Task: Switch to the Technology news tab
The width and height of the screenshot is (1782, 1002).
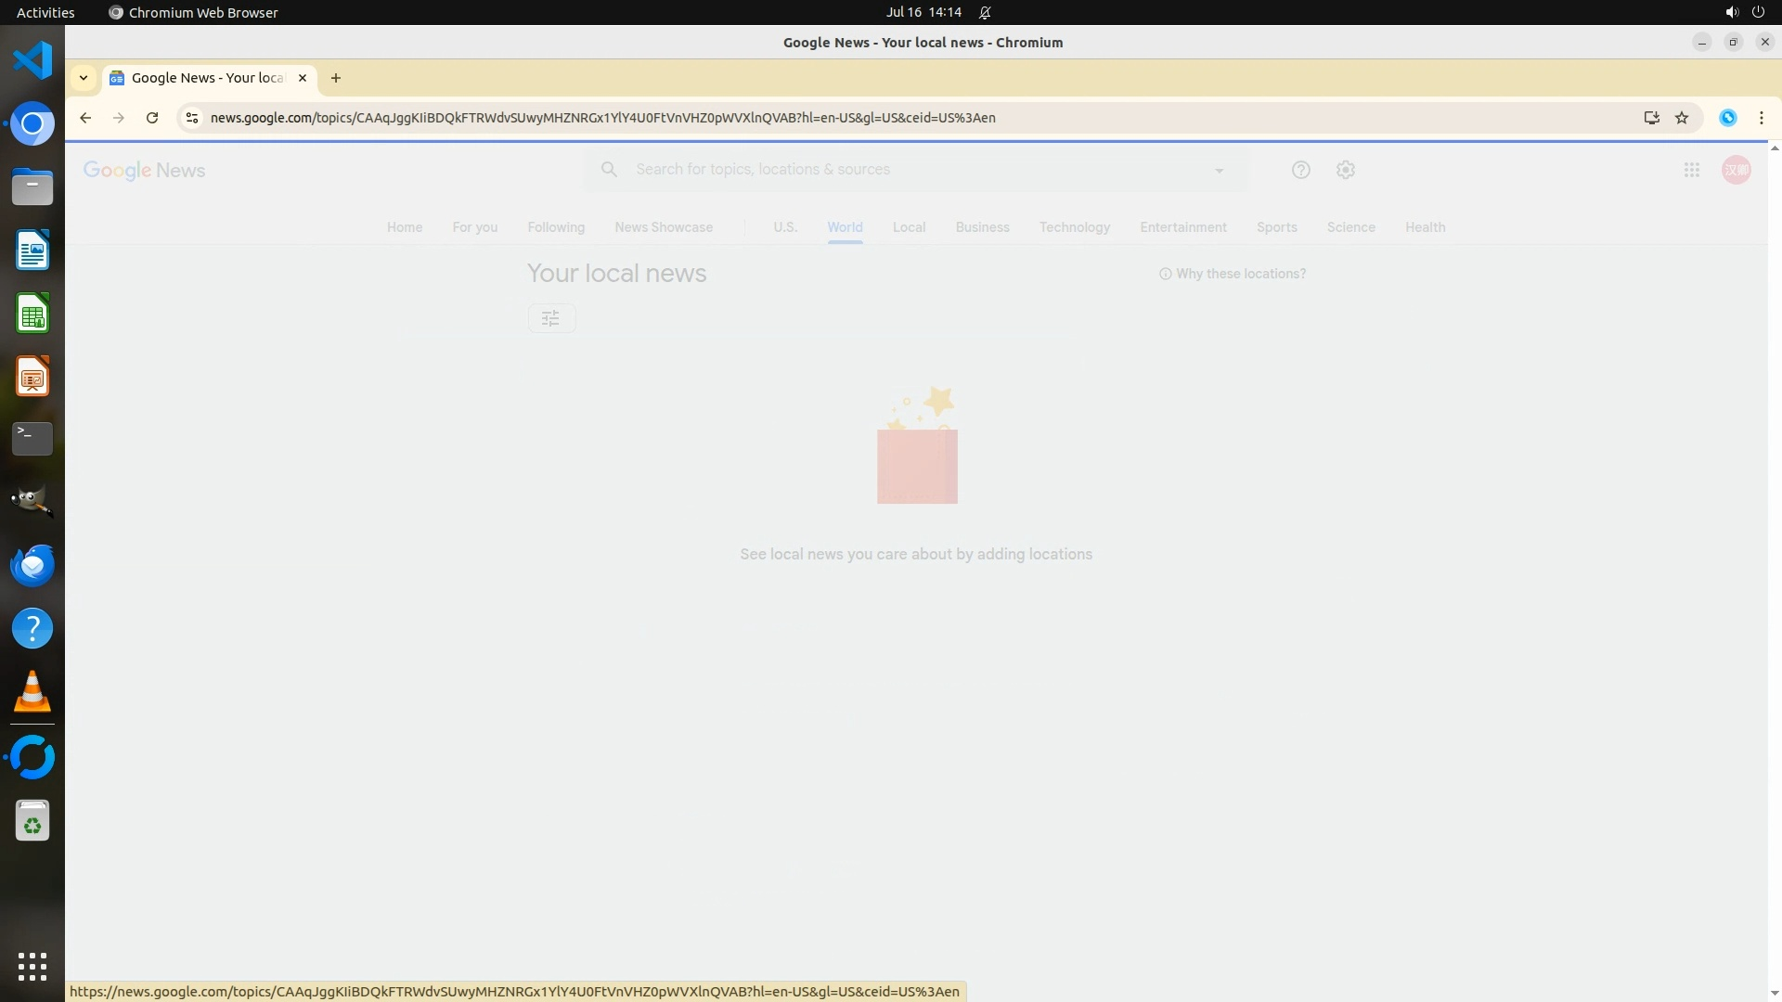Action: (x=1074, y=227)
